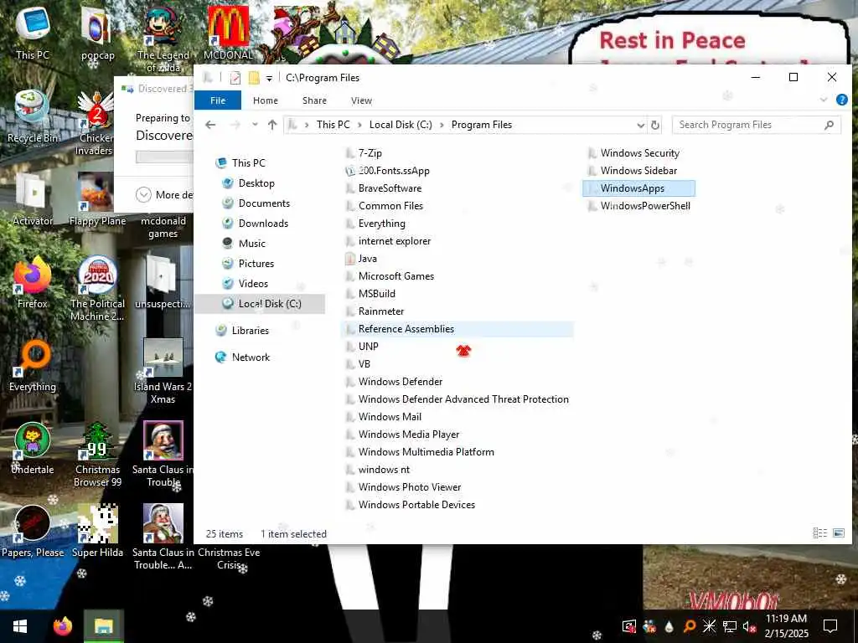Click the New Folder quick access icon
Viewport: 858px width, 643px height.
point(254,78)
